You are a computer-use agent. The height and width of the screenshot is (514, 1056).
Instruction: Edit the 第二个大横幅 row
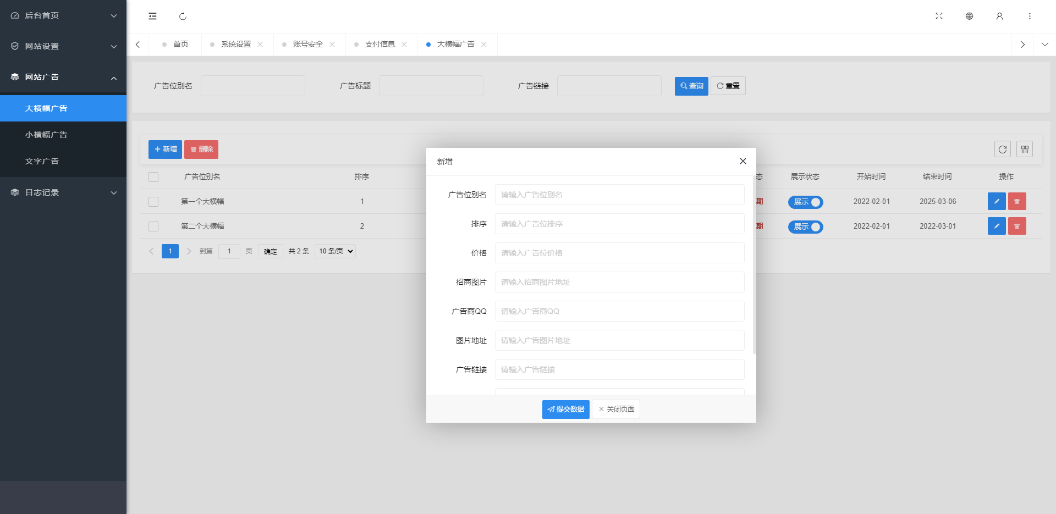pos(997,226)
